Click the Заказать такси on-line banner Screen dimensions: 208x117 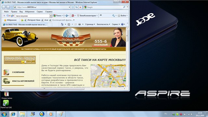(20, 60)
